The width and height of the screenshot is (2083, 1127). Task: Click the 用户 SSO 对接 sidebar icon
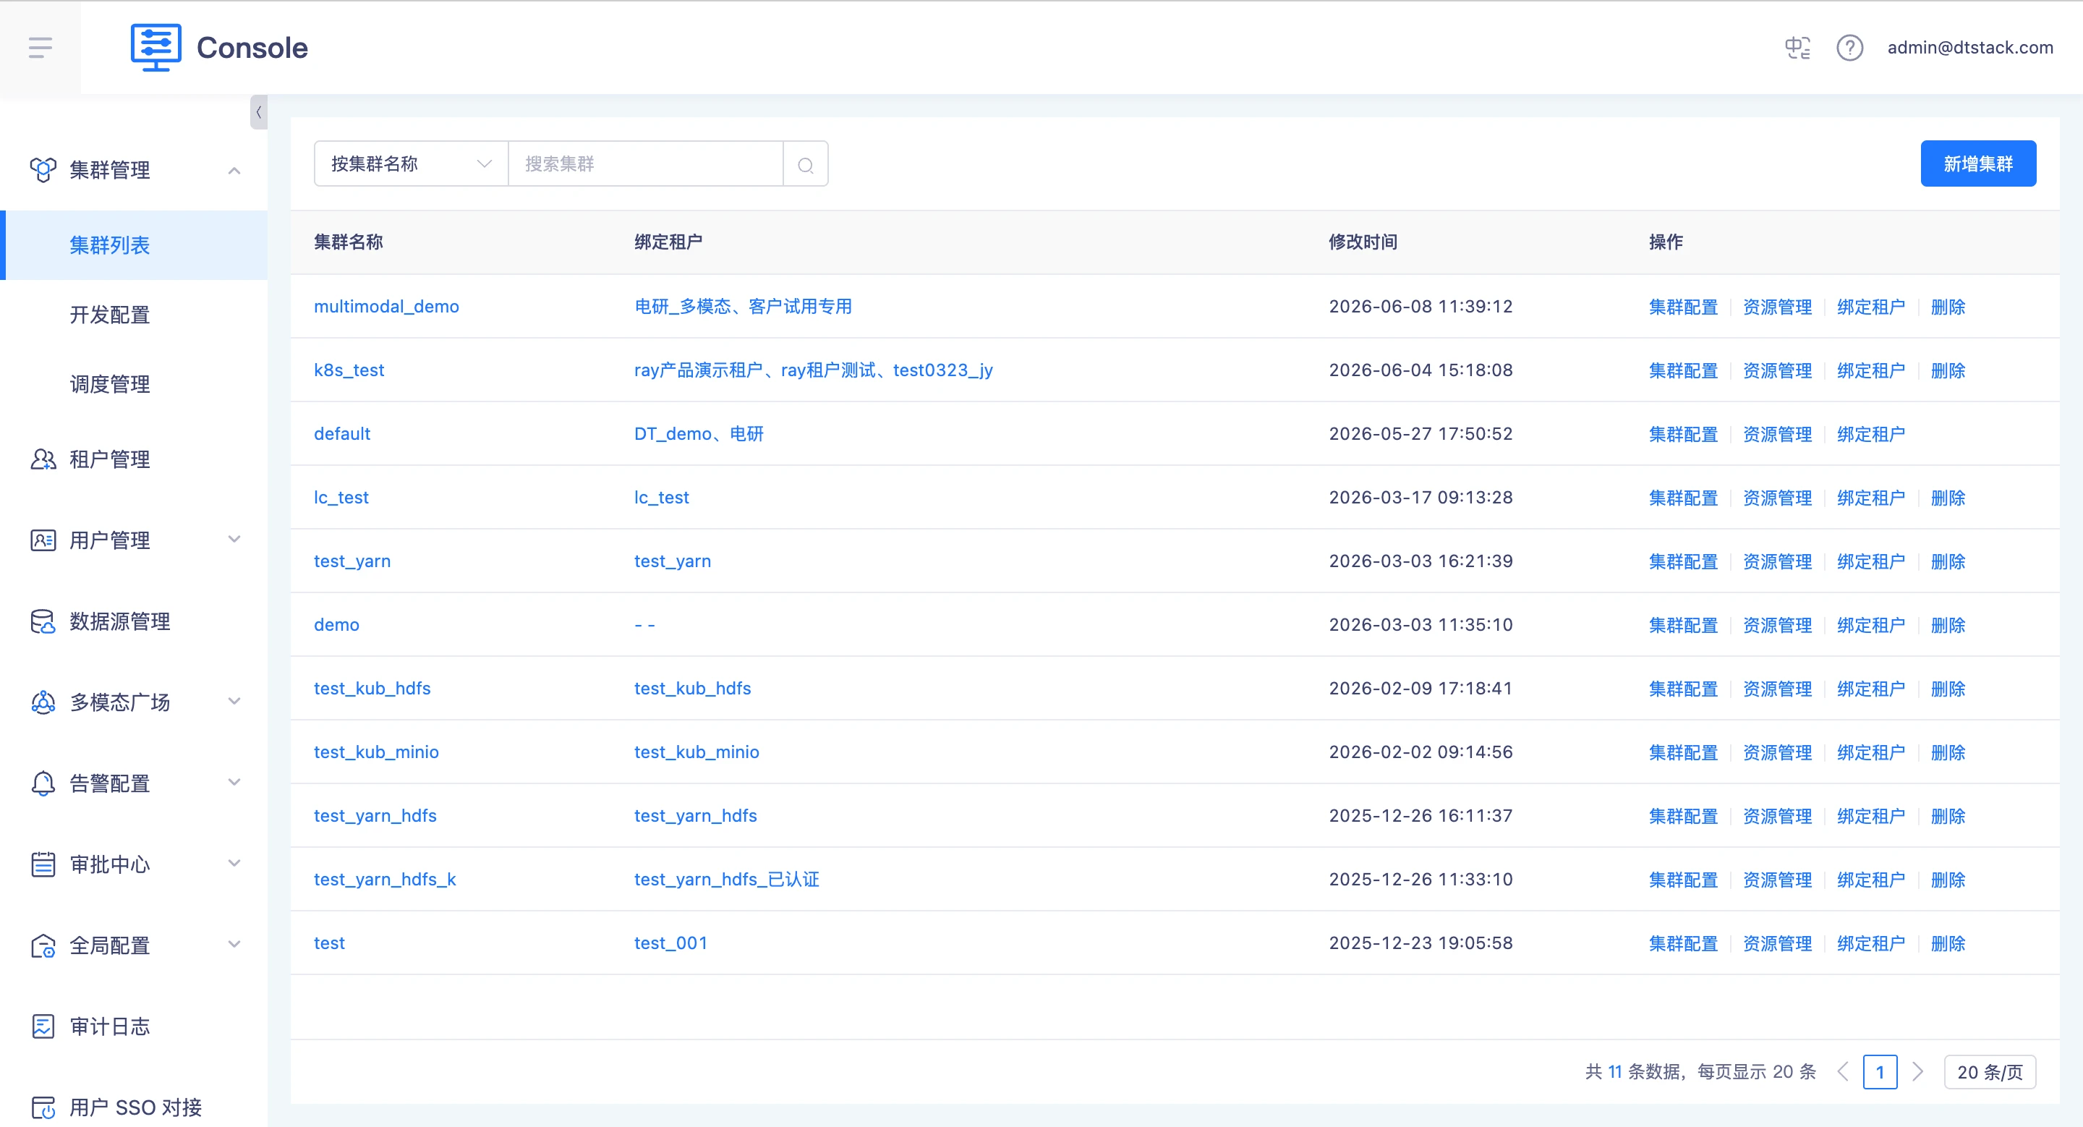[x=43, y=1107]
